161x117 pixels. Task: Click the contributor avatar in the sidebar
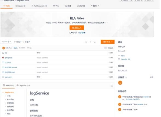[120, 83]
